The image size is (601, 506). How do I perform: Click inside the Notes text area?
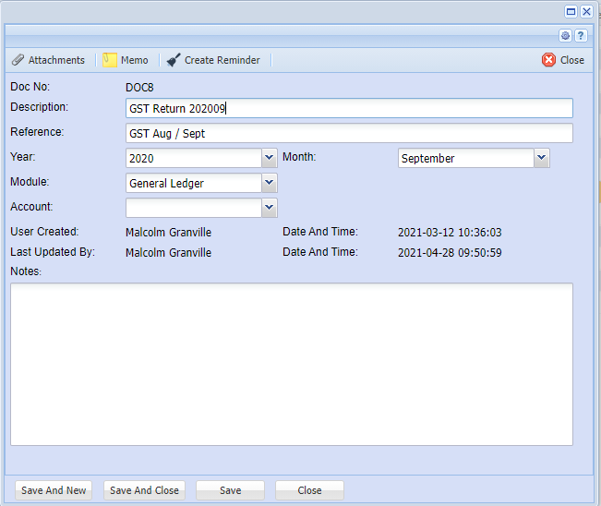[291, 364]
